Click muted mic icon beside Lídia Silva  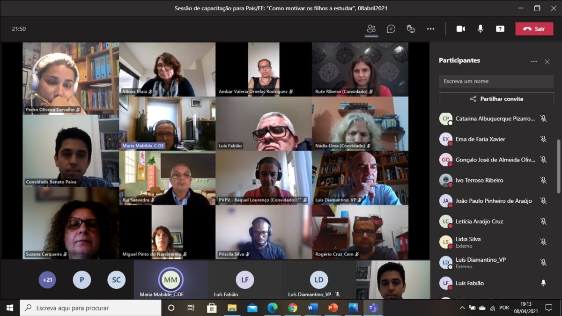pos(543,242)
